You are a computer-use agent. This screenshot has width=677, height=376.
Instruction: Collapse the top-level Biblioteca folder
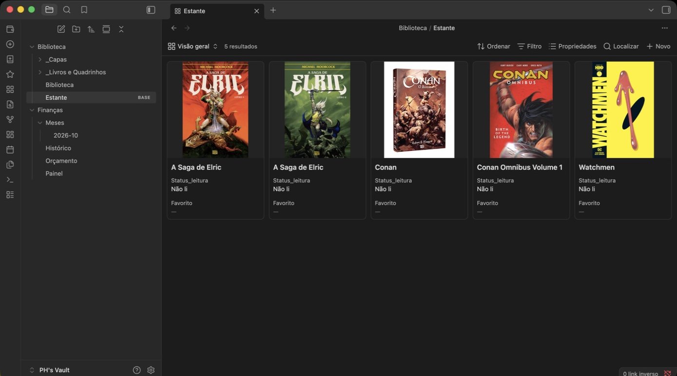click(32, 47)
